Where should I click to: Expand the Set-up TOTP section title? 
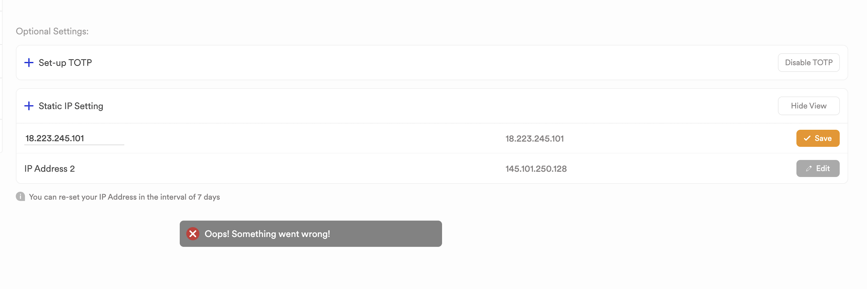(x=65, y=63)
